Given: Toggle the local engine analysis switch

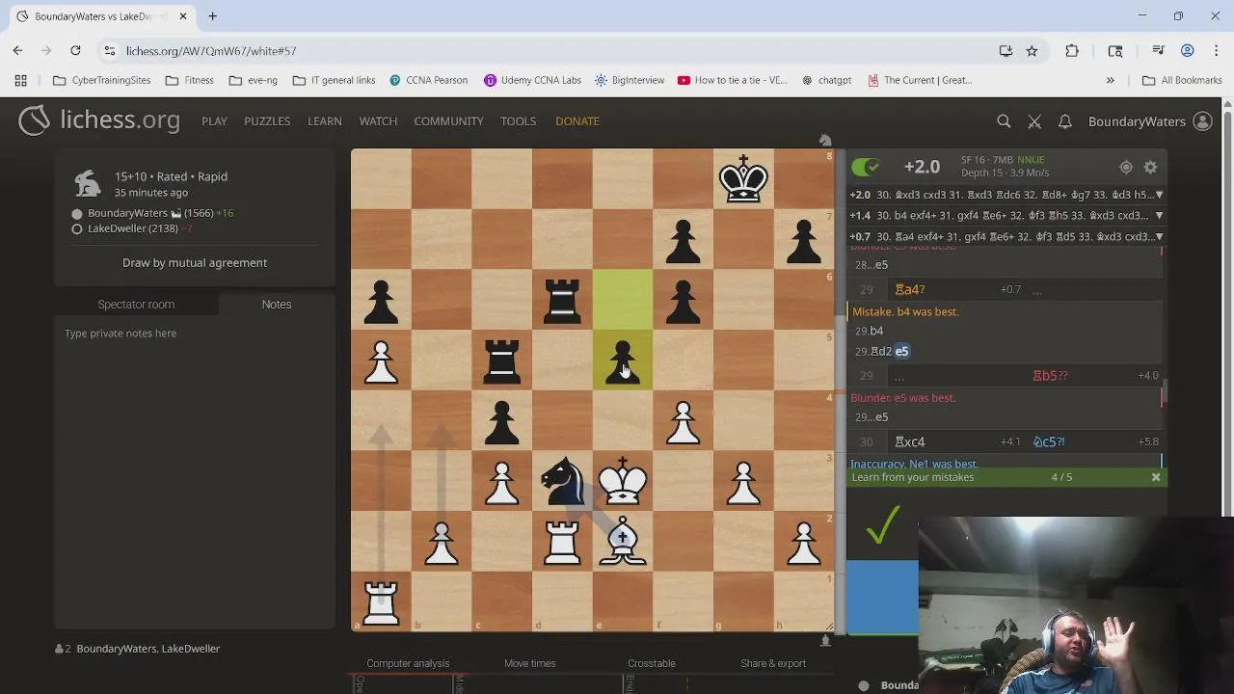Looking at the screenshot, I should pos(866,168).
